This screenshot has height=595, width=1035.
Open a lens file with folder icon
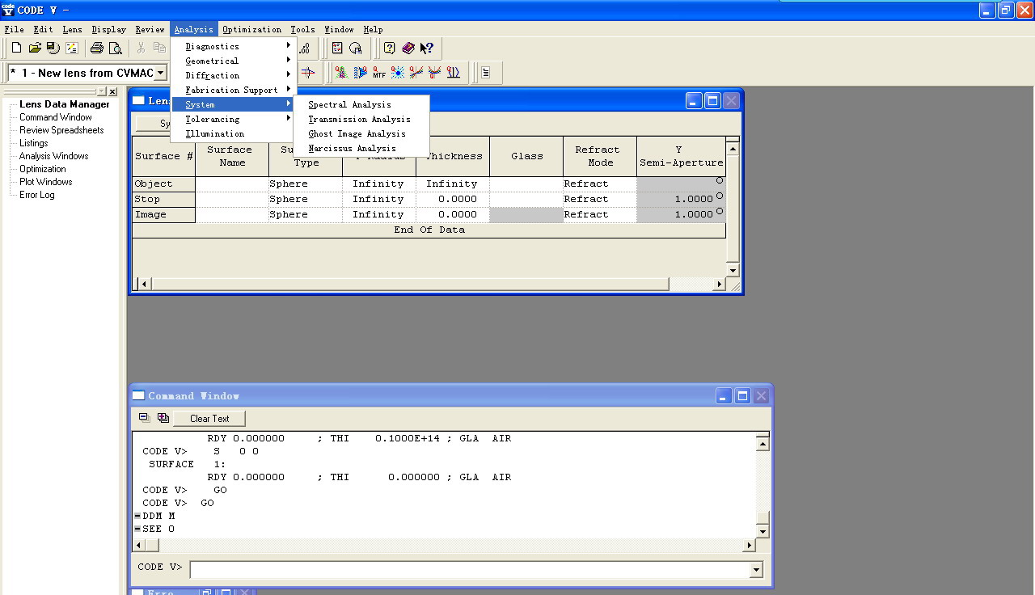(x=35, y=49)
